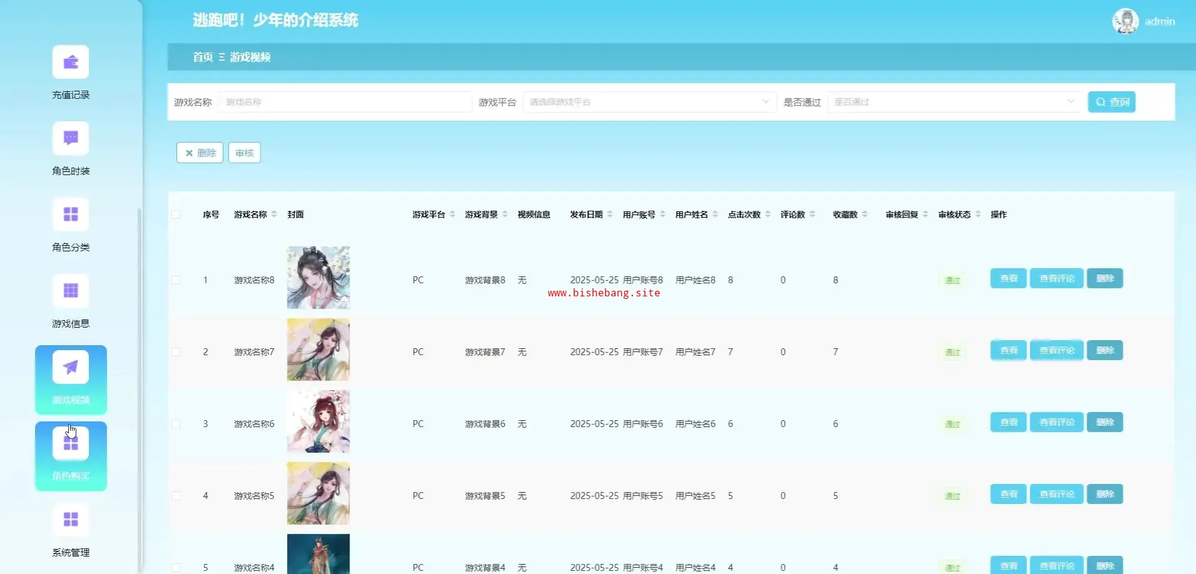Sort by 点击次数 column arrows
1196x574 pixels.
[x=768, y=214]
